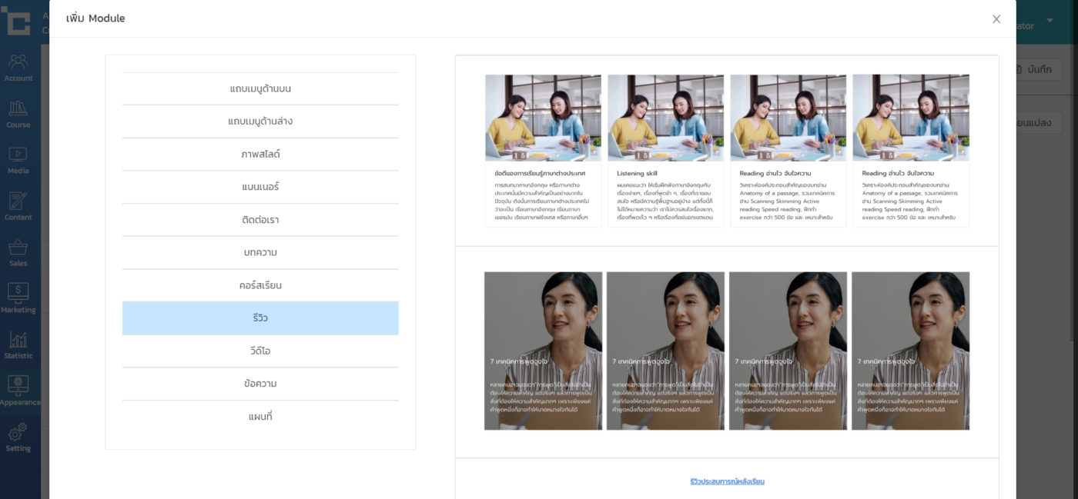Screen dimensions: 1078x499
Task: Select the highlighted รีวิว module
Action: point(260,318)
